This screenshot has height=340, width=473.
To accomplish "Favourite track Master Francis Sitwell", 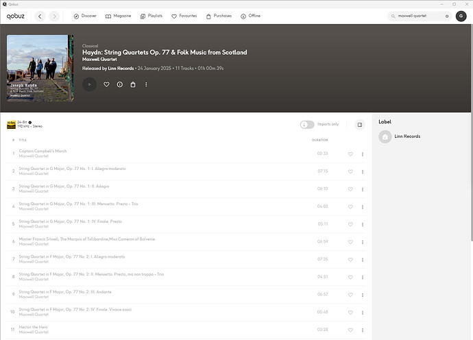I will pos(350,242).
